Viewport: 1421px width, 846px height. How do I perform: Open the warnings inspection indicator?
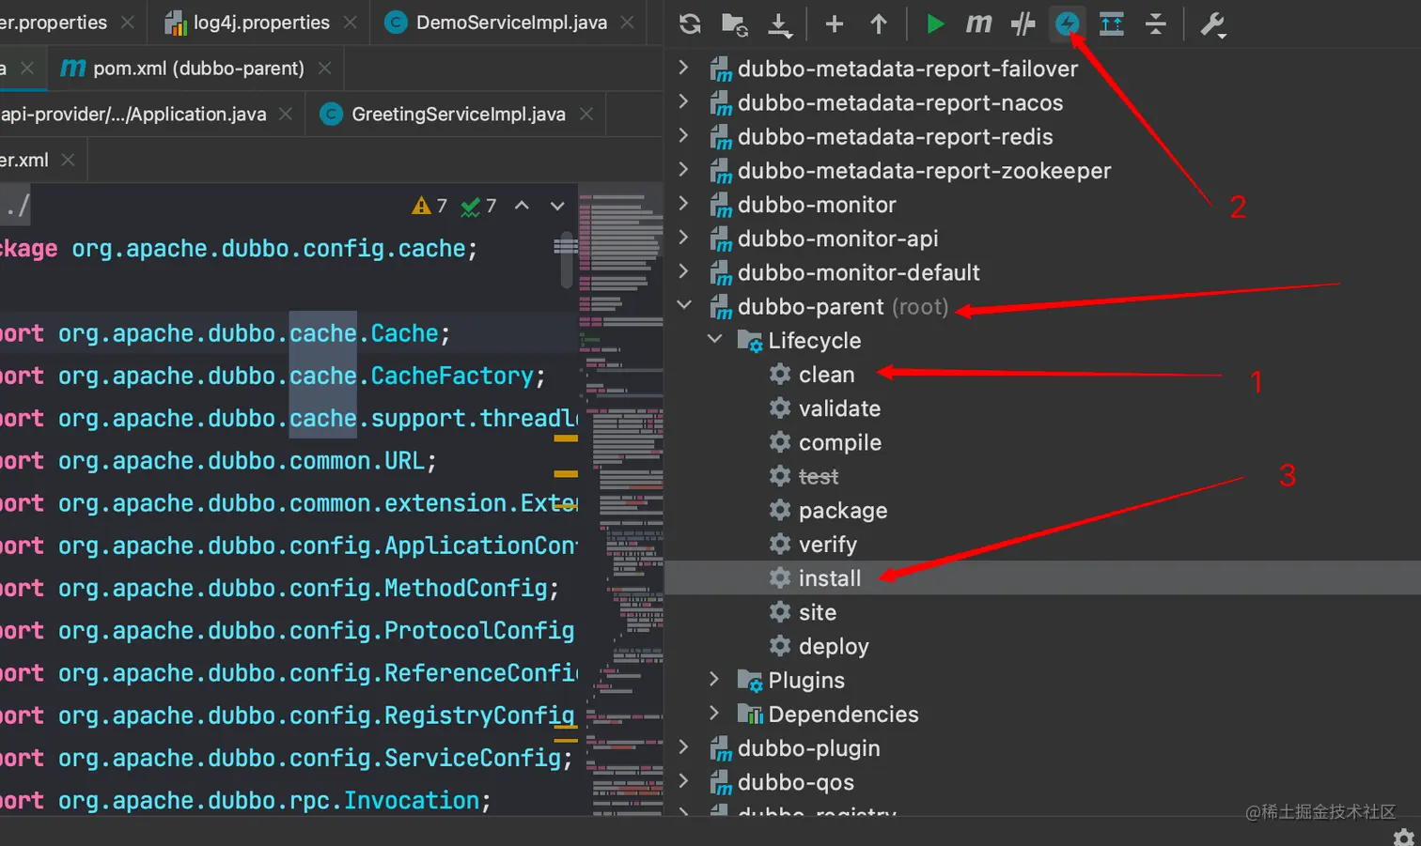tap(429, 206)
